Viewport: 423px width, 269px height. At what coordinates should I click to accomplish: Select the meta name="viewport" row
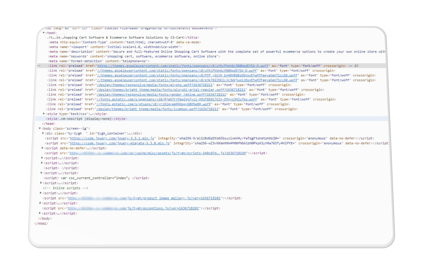115,47
